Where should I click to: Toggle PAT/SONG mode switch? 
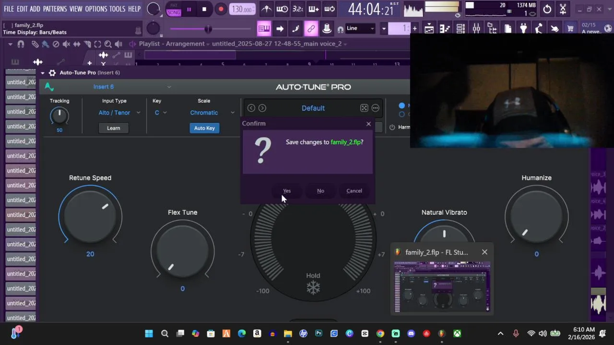tap(174, 9)
